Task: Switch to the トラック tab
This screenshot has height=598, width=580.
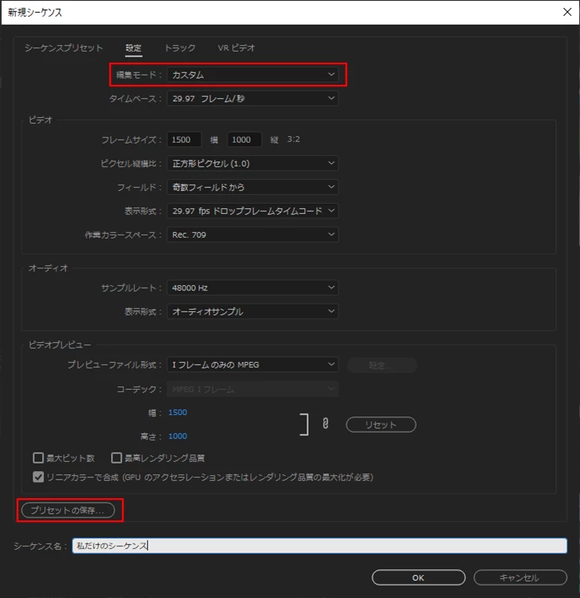Action: tap(180, 48)
